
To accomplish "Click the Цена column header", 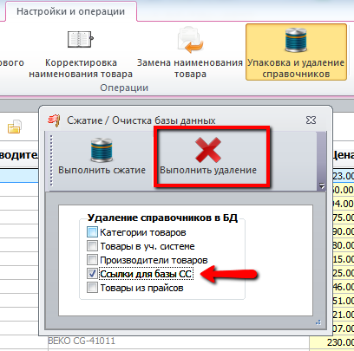I will click(x=344, y=155).
